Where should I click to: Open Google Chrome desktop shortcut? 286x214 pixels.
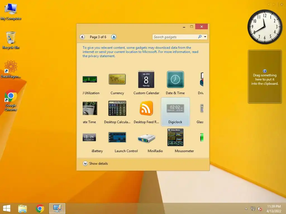(x=11, y=100)
